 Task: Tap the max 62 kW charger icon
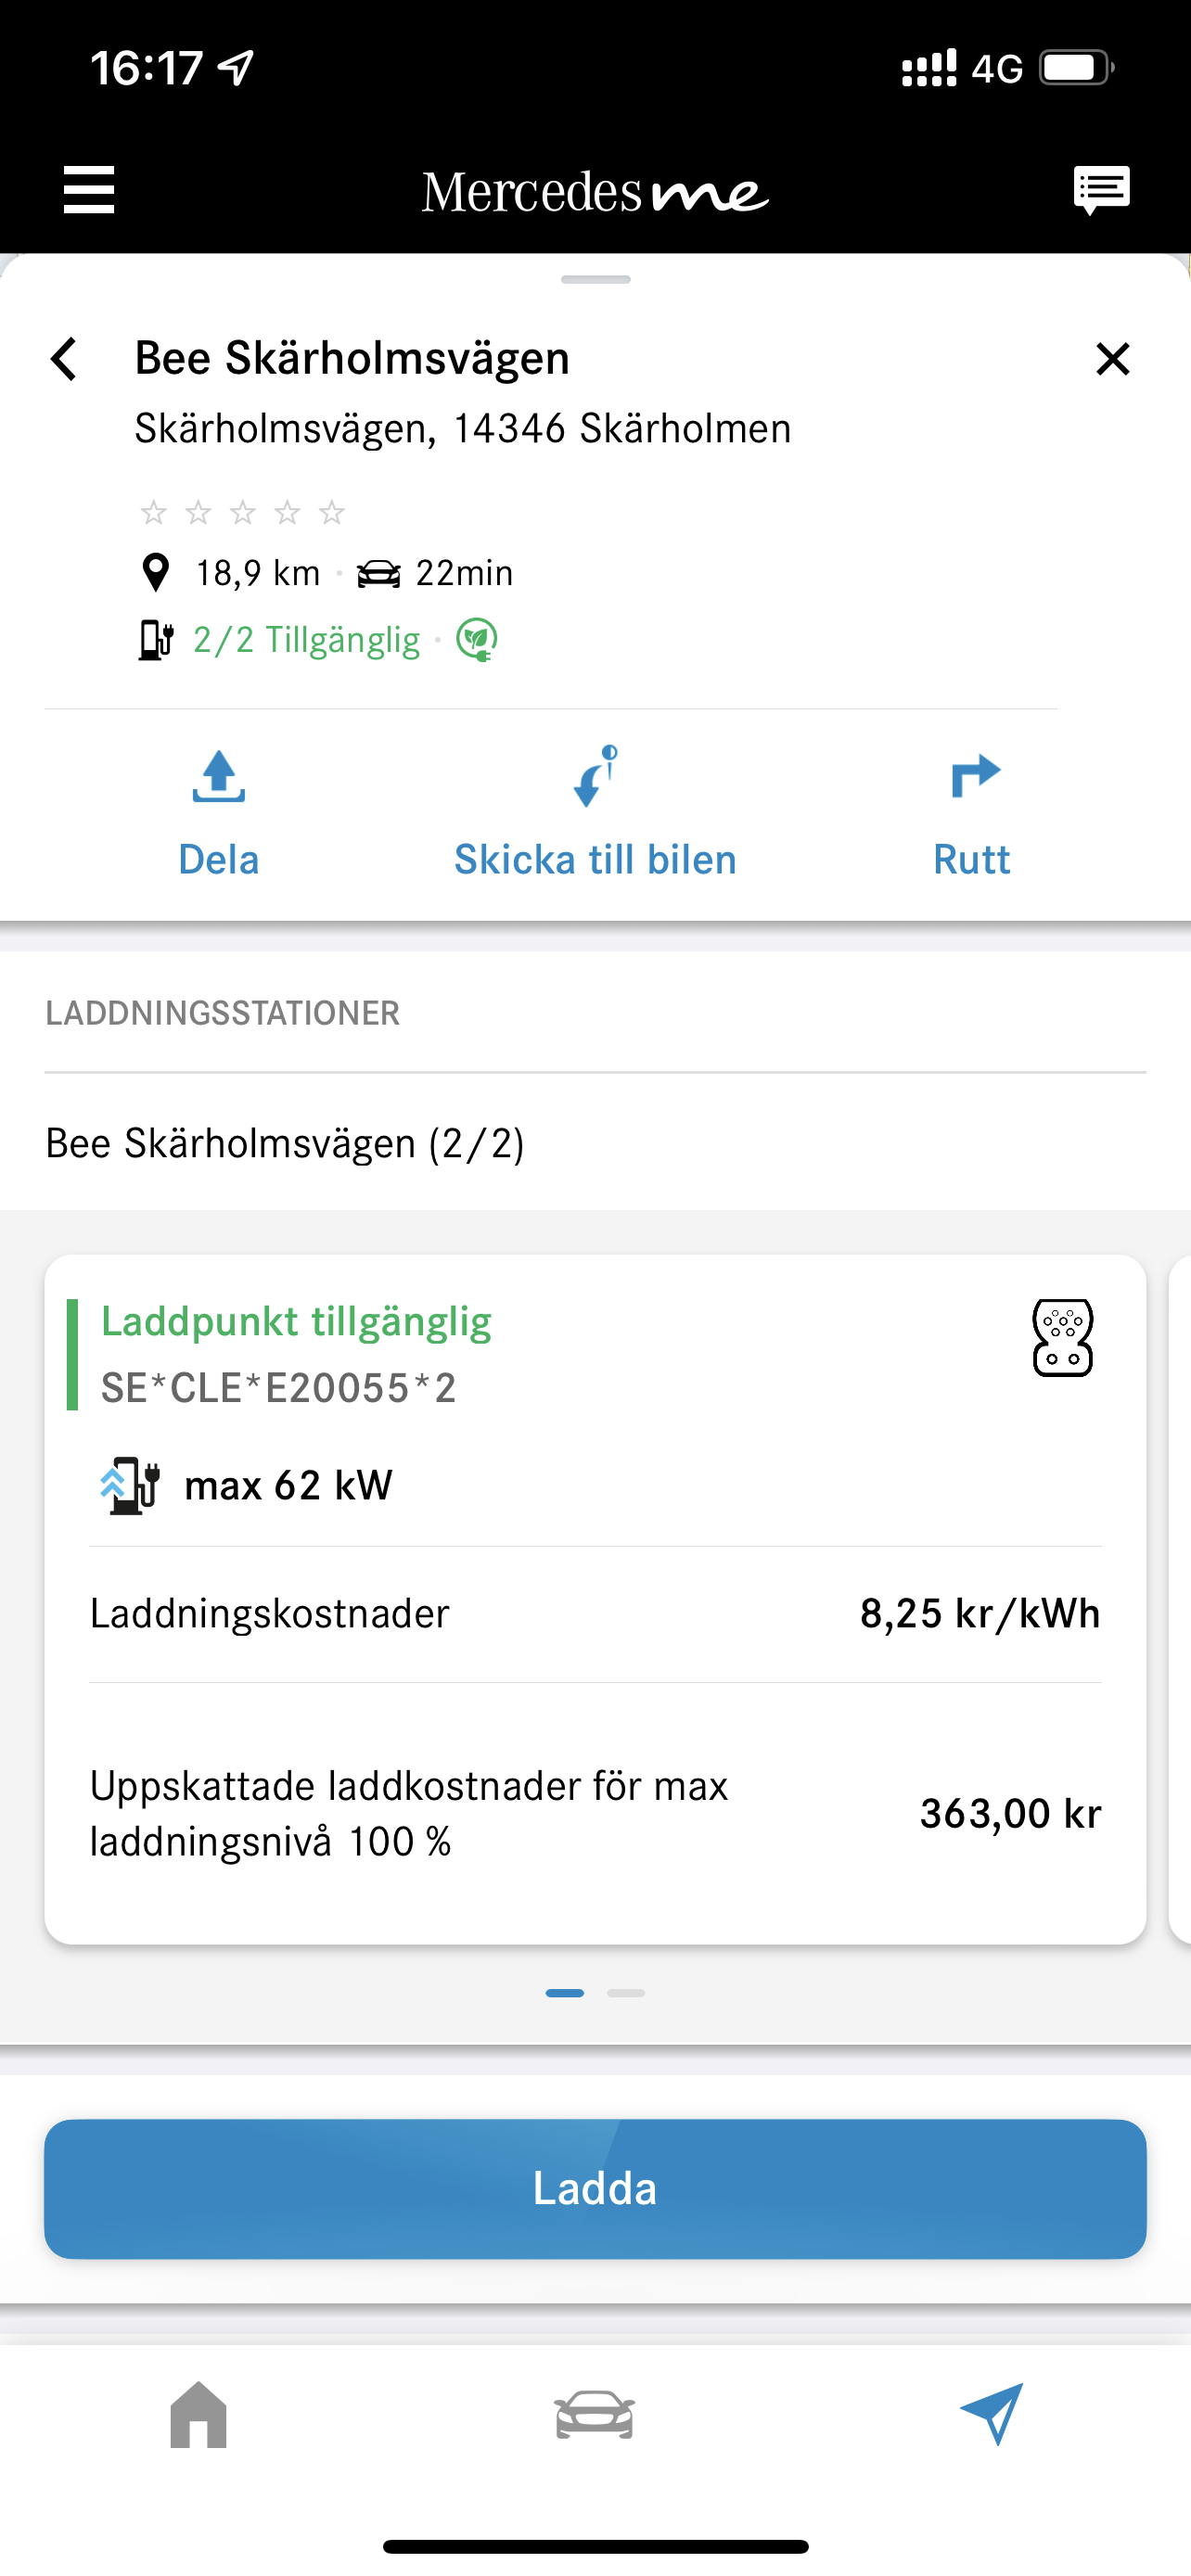pyautogui.click(x=130, y=1486)
